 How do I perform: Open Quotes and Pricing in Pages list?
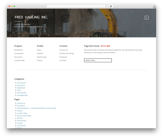[x=24, y=116]
